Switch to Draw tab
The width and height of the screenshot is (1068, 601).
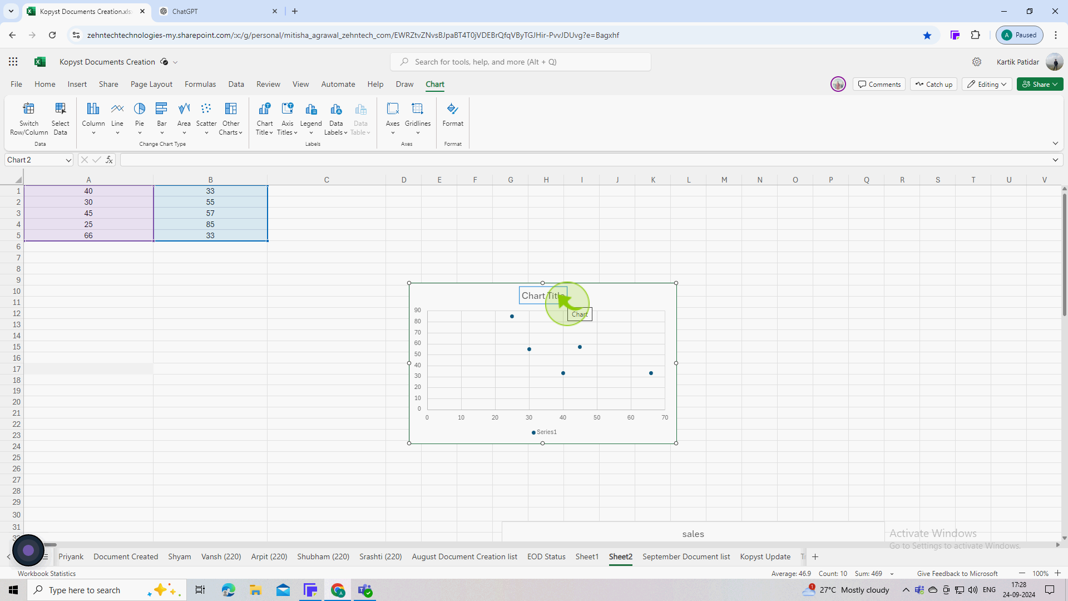[404, 84]
